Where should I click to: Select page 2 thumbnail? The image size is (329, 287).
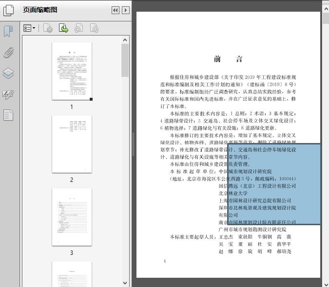(x=72, y=144)
